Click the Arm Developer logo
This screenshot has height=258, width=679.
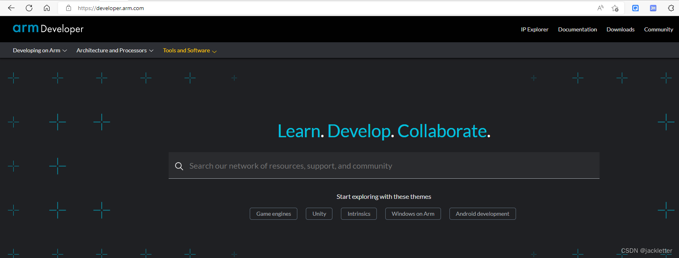click(x=48, y=29)
